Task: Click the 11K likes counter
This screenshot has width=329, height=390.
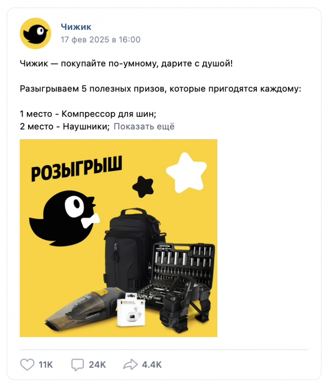Action: (46, 365)
